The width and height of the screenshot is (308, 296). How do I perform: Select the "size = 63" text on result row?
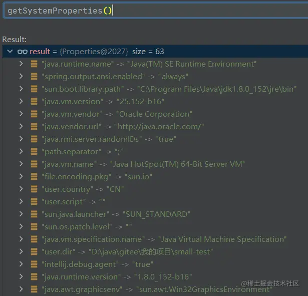tap(148, 52)
